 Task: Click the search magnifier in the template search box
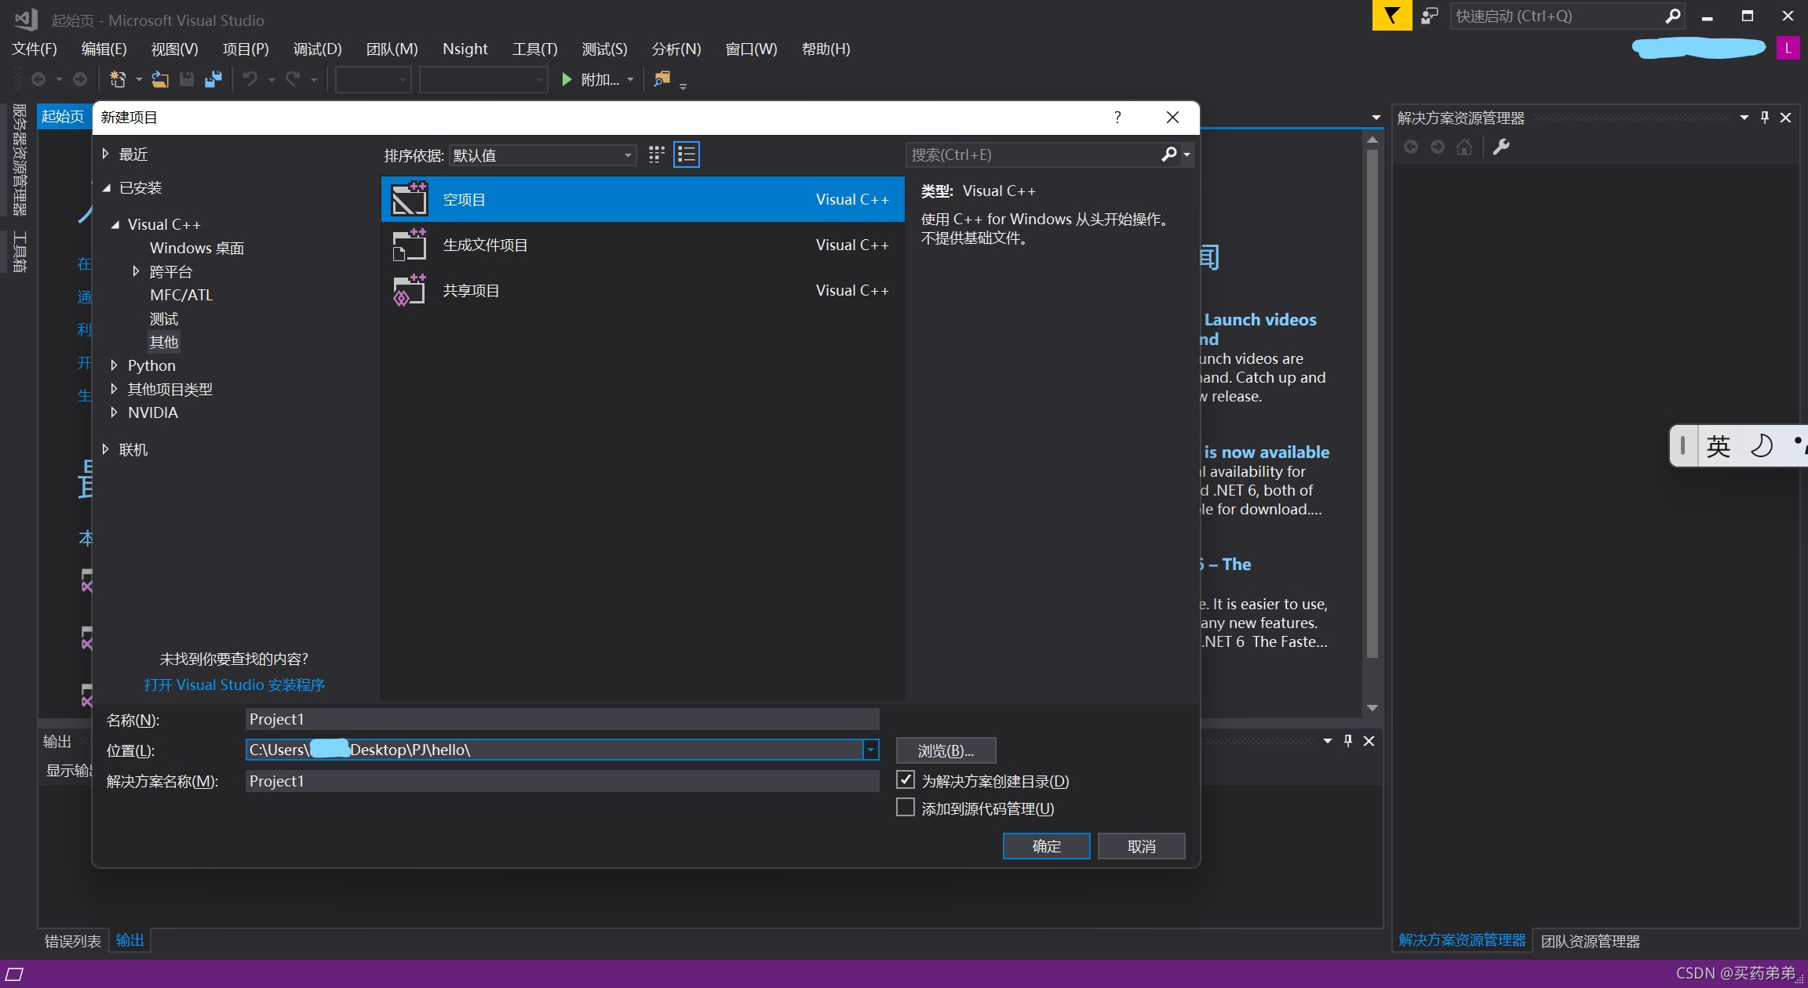click(x=1168, y=154)
